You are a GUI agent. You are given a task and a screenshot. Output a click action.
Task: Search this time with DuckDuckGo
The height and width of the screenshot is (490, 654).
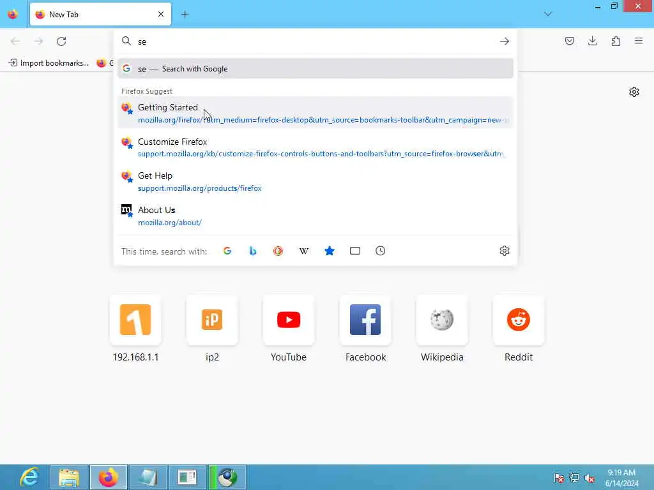(278, 251)
